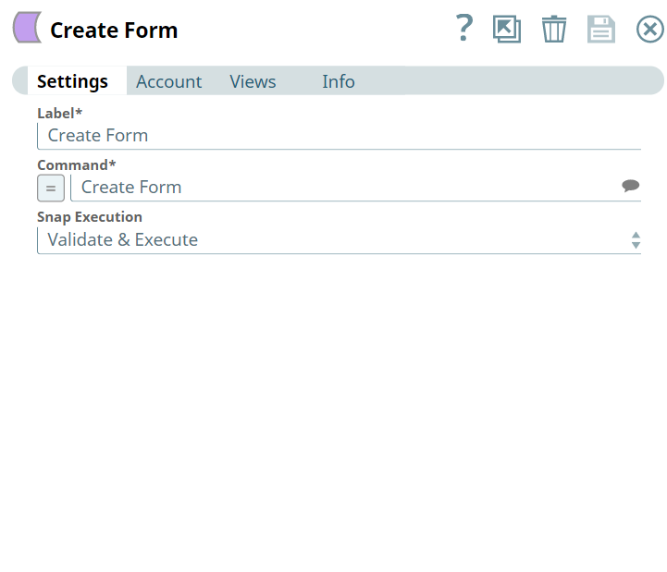Close the Create Form dialog
Viewport: 667px width, 572px height.
650,30
